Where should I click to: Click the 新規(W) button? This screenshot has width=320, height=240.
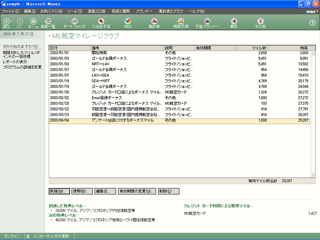(60, 191)
